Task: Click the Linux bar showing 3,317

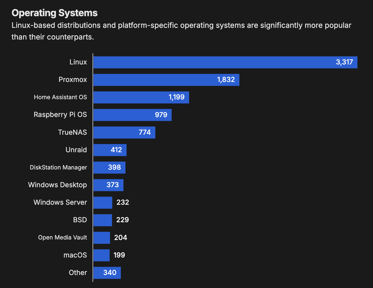Action: click(x=225, y=62)
